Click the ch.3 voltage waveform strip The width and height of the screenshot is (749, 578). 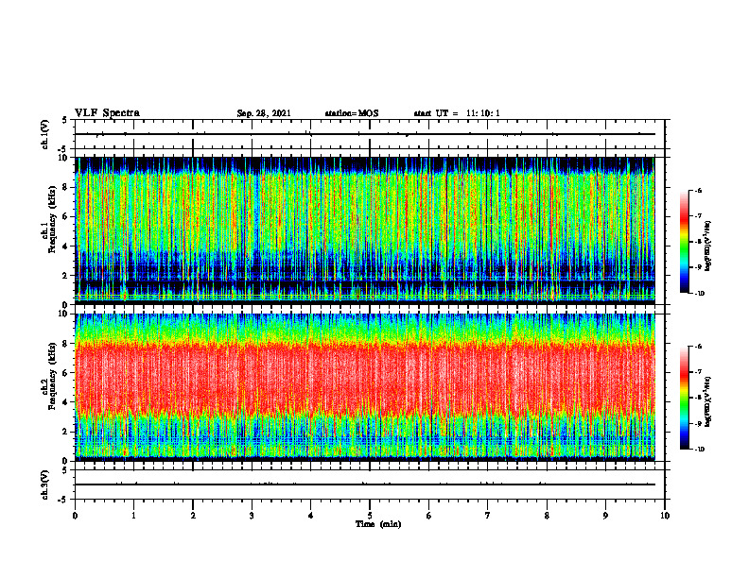pyautogui.click(x=370, y=484)
